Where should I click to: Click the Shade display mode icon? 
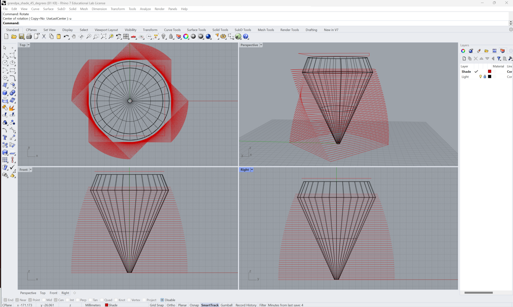click(194, 36)
